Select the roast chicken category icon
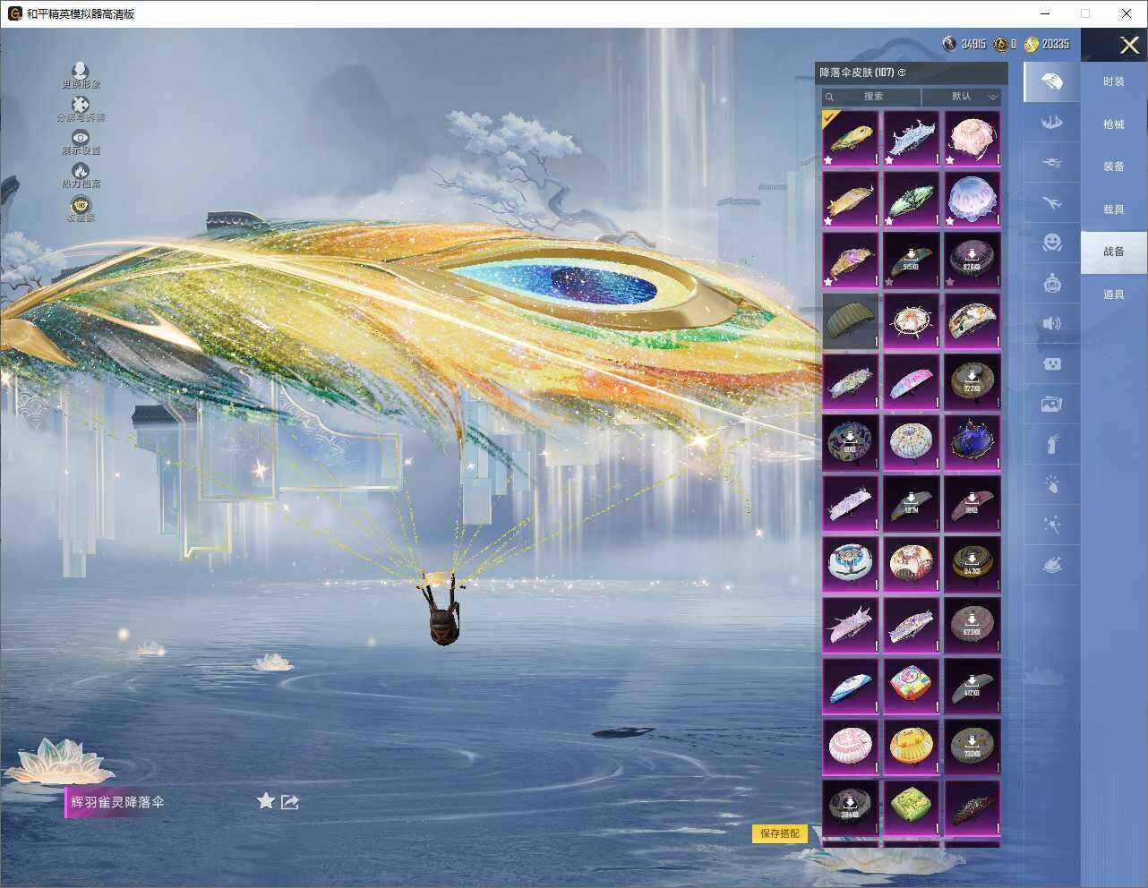The width and height of the screenshot is (1148, 888). coord(1052,565)
